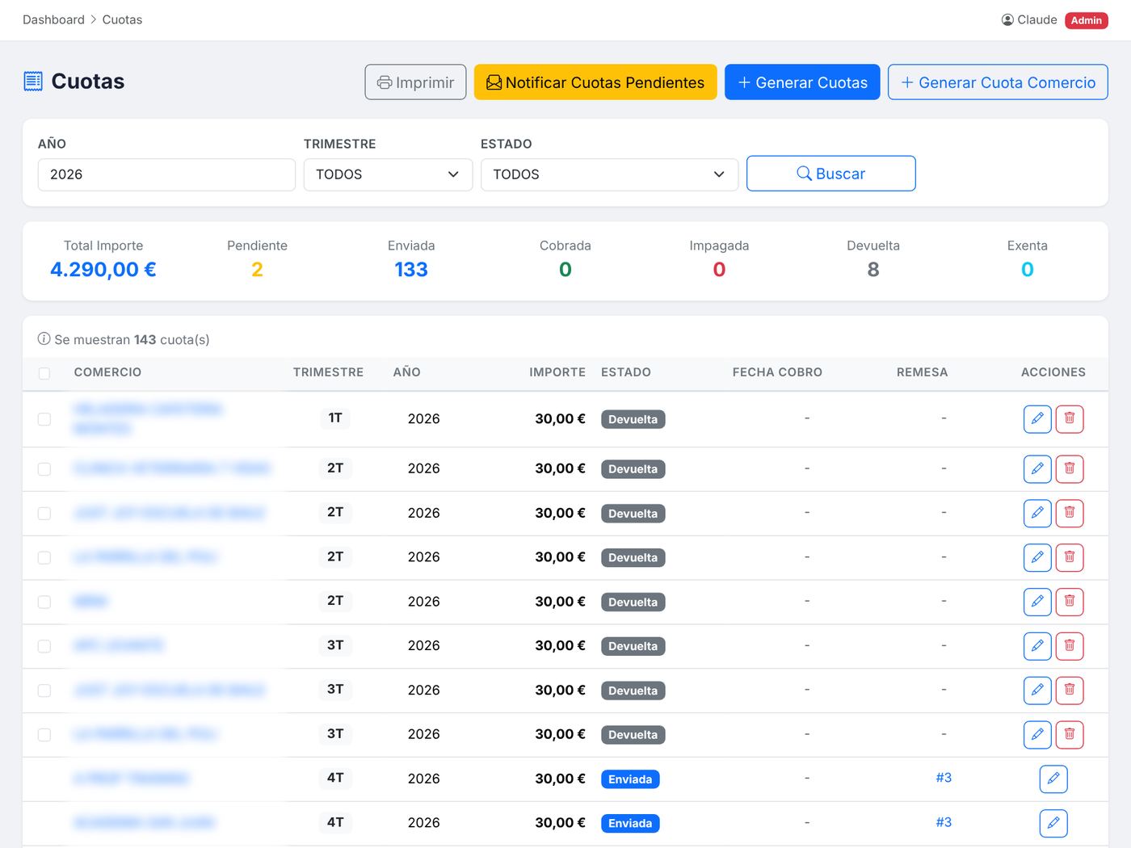Expand the Estado filter dropdown
Image resolution: width=1131 pixels, height=848 pixels.
coord(609,174)
